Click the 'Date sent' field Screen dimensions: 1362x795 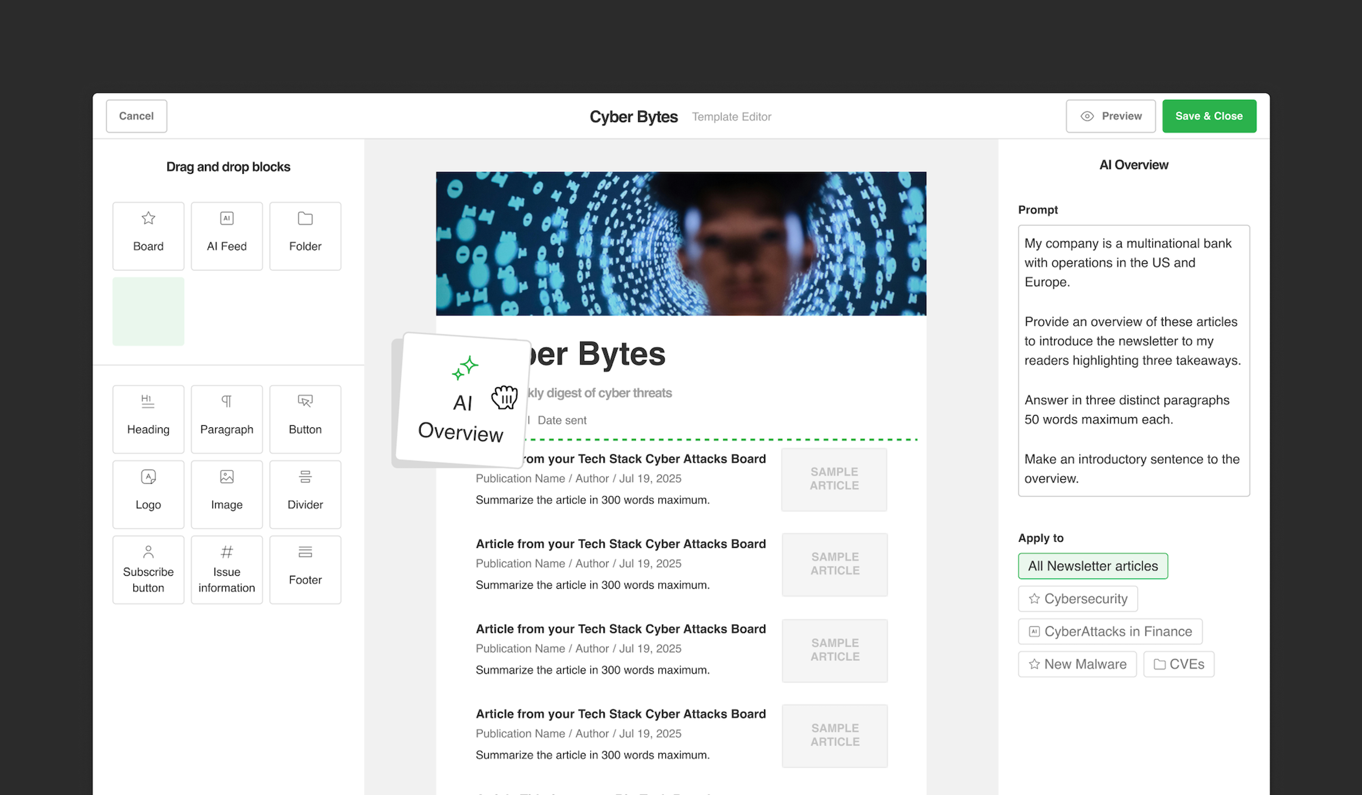[x=561, y=420]
